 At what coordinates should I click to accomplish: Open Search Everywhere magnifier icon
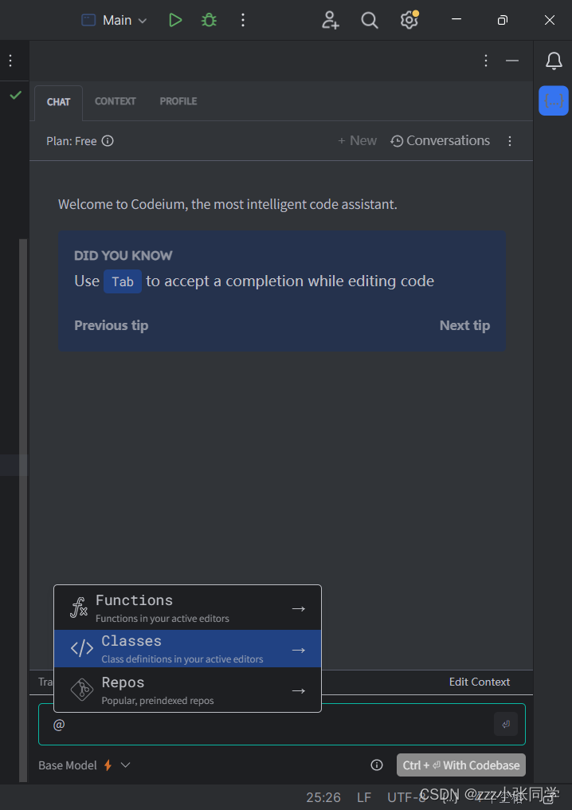tap(370, 20)
